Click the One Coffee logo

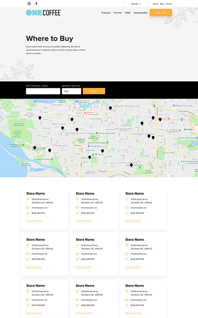[44, 13]
